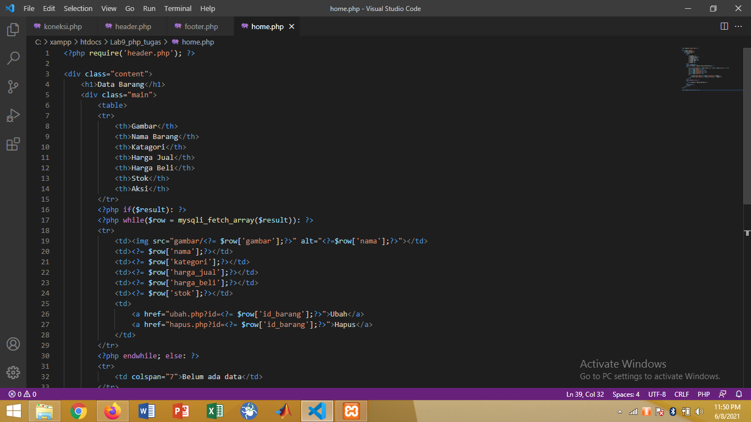Expand the Lab9_php_tugas breadcrumb segment

pos(136,42)
